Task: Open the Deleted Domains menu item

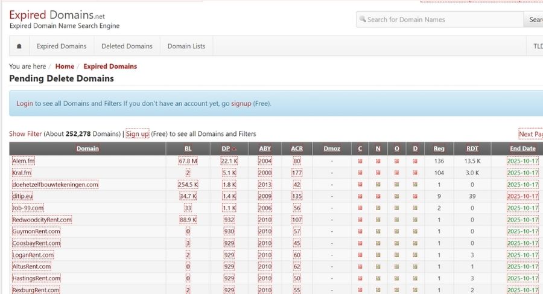Action: [x=127, y=46]
